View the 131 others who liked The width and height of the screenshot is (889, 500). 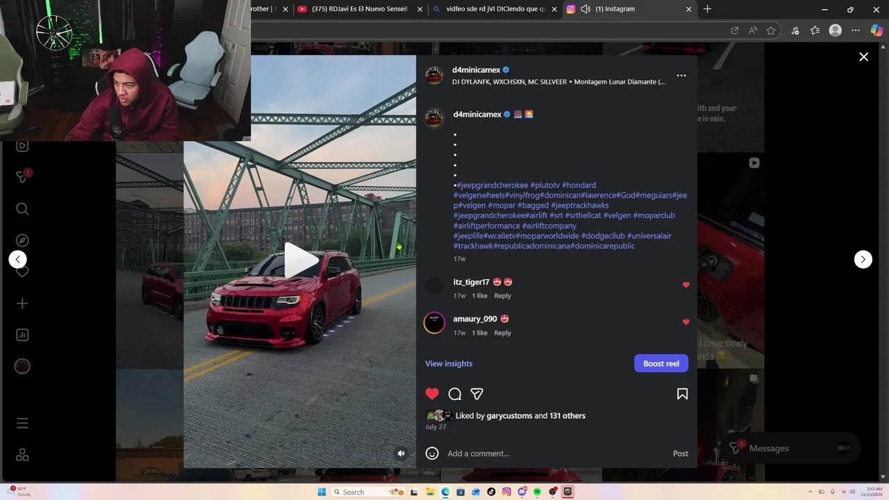(567, 415)
